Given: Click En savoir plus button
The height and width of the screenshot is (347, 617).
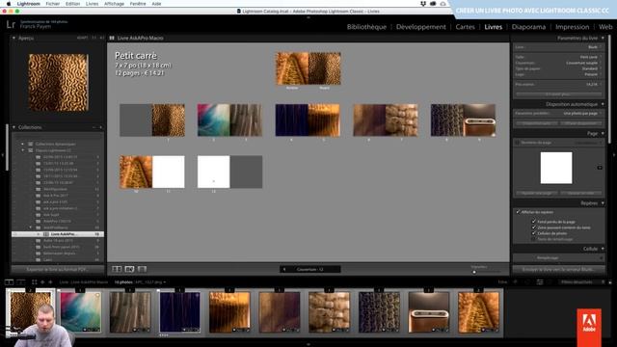Looking at the screenshot, I should click(558, 94).
